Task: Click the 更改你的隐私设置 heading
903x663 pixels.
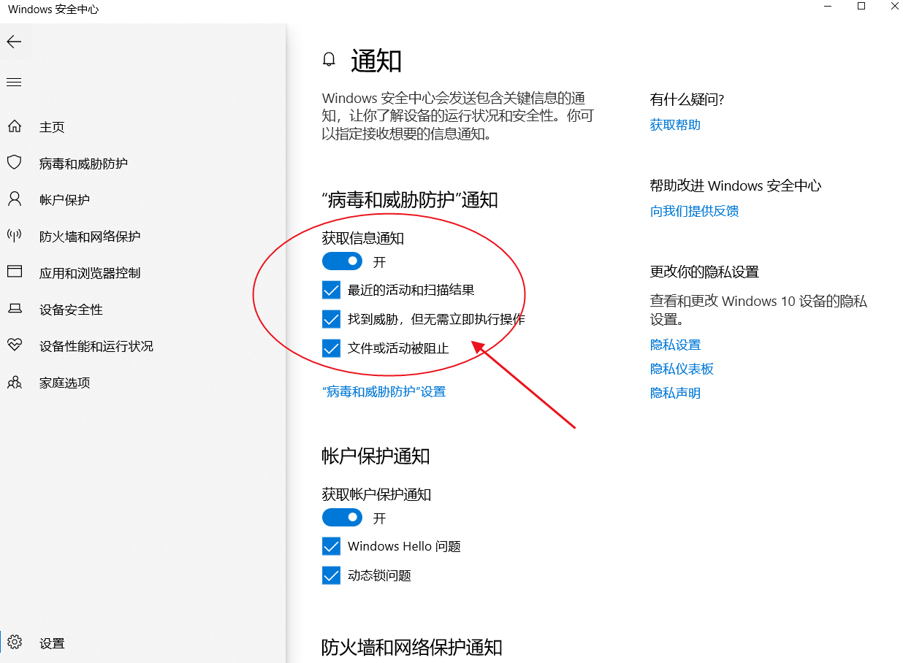Action: point(704,272)
